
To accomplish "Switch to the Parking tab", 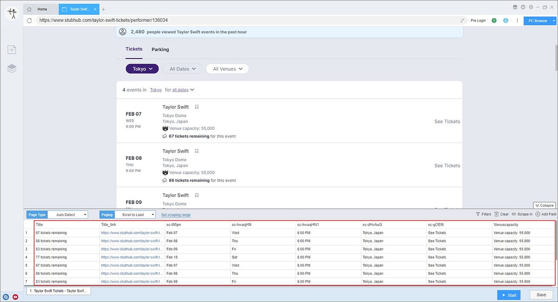I will (160, 49).
